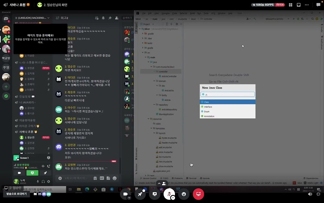The height and width of the screenshot is (203, 324).
Task: Click the Run icon in IntelliJ toolbar
Action: click(294, 19)
